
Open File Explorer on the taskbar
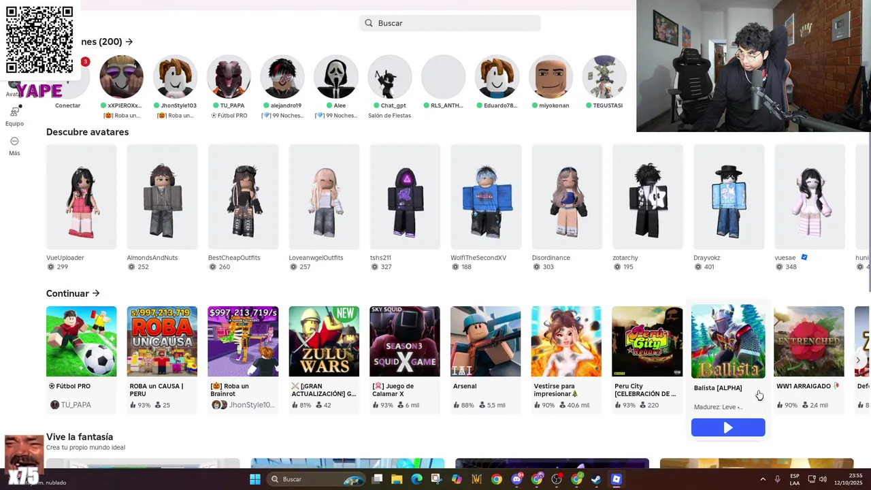(397, 479)
